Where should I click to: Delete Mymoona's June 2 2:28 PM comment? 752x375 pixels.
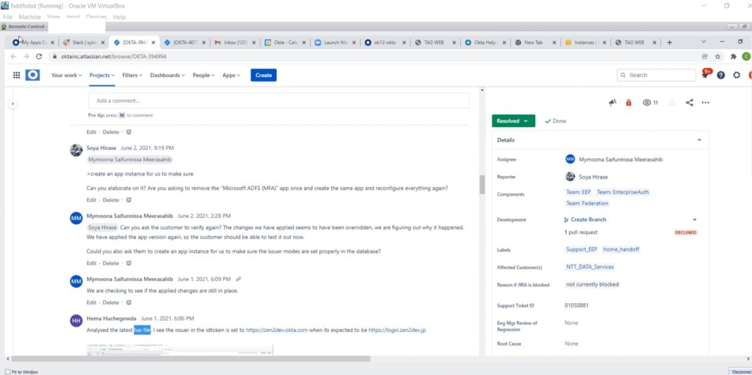coord(111,263)
